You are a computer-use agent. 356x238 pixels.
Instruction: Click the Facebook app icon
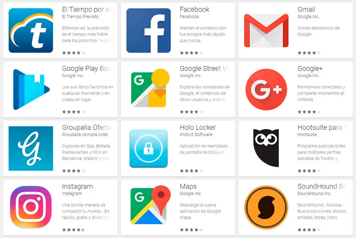[x=148, y=30]
